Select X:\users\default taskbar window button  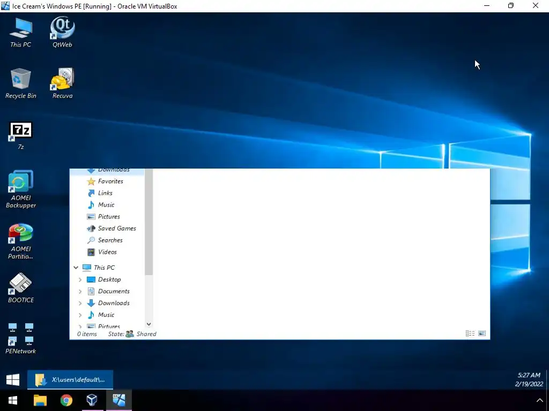[70, 379]
